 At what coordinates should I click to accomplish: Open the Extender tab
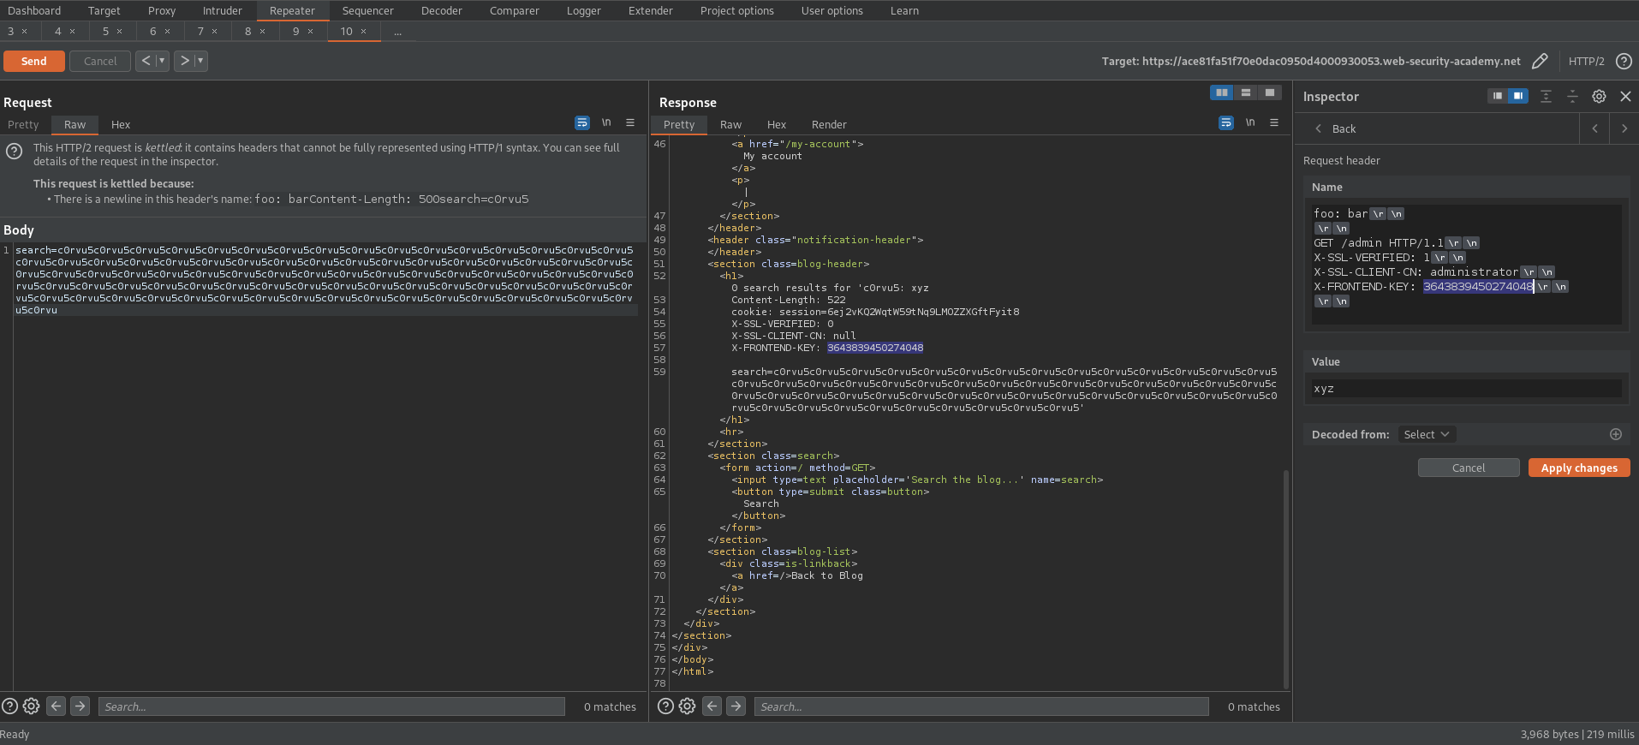(x=651, y=10)
